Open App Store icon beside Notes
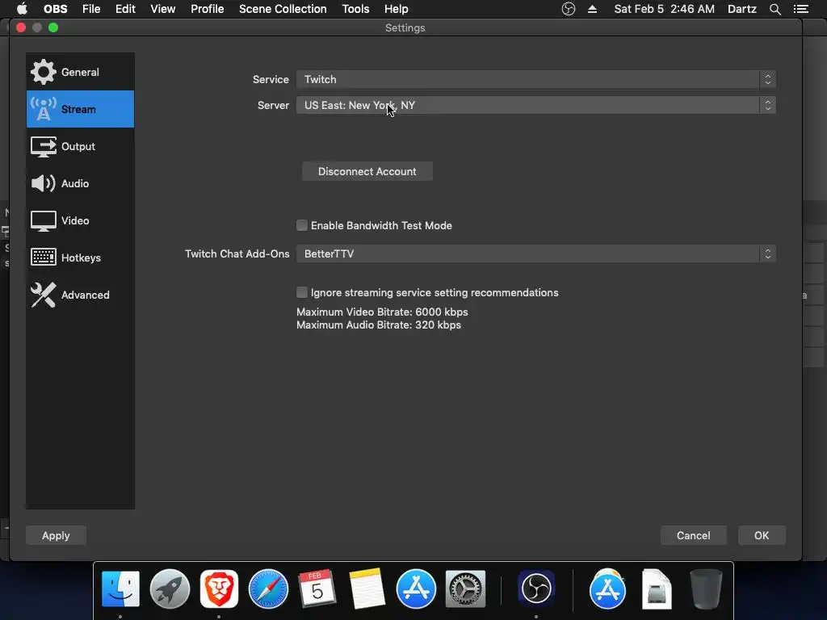 point(416,589)
